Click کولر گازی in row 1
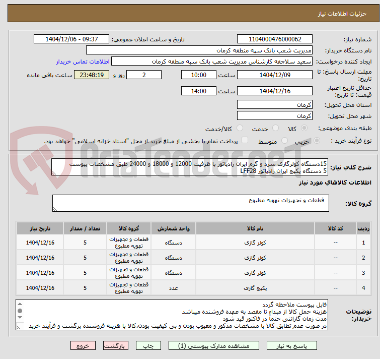This screenshot has height=359, width=380. click(x=255, y=243)
